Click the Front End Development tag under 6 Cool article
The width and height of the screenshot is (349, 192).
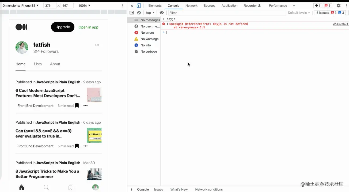point(36,106)
